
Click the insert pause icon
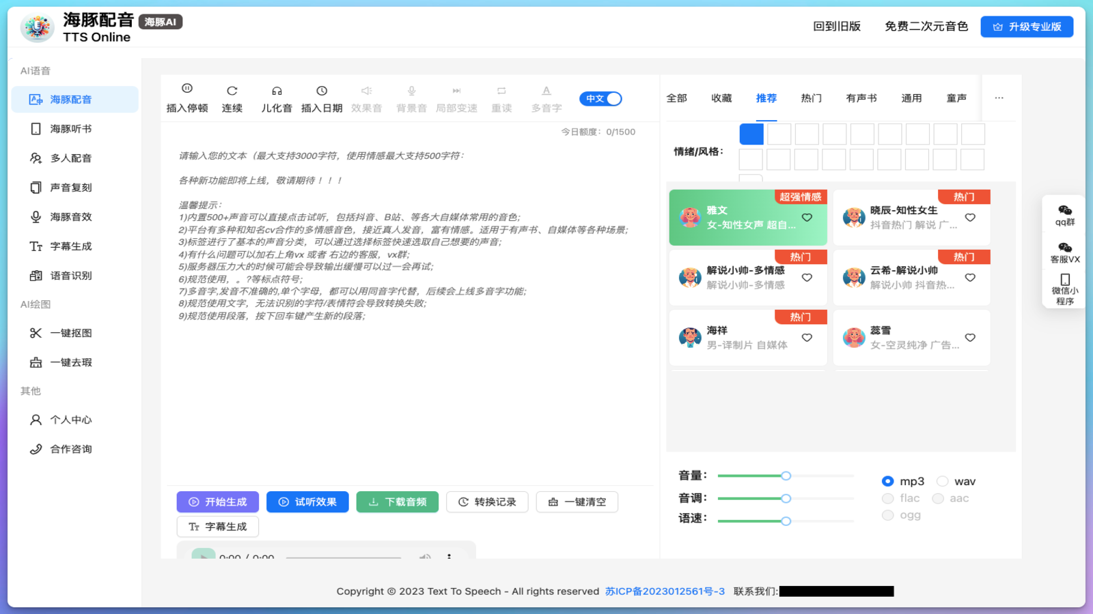pyautogui.click(x=186, y=89)
